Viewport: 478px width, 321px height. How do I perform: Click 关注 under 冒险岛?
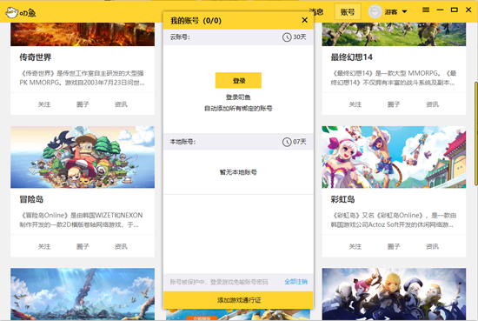[x=44, y=246]
